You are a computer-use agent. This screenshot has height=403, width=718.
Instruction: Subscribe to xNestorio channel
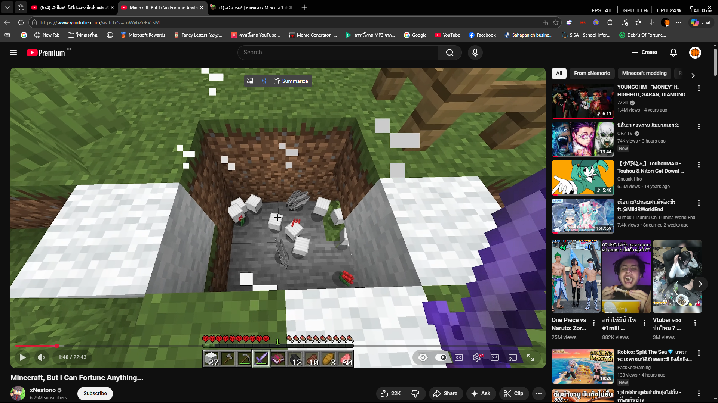pos(95,393)
